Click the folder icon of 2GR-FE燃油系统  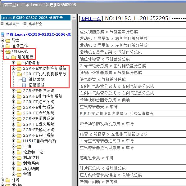coord(19,91)
